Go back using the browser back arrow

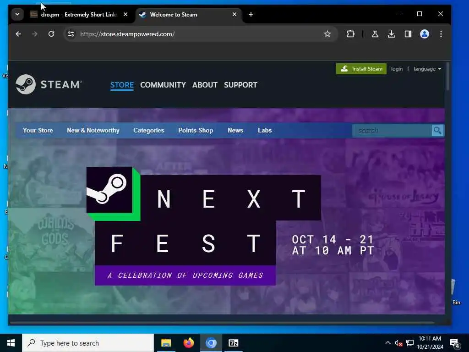coord(18,34)
